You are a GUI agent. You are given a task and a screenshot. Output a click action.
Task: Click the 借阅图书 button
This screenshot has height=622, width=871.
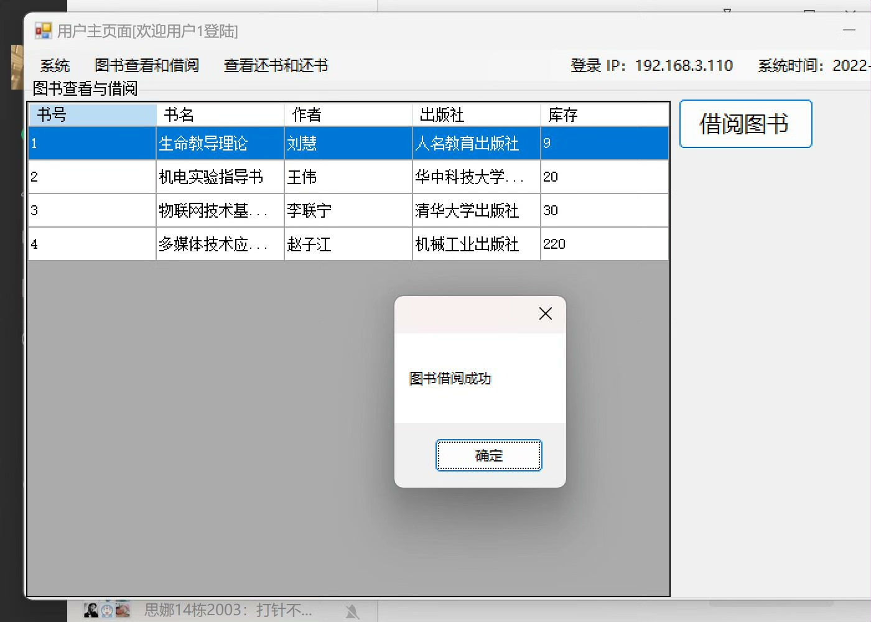[x=745, y=124]
